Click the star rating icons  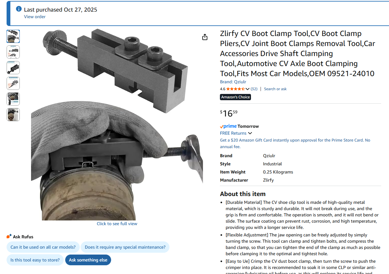coord(235,89)
